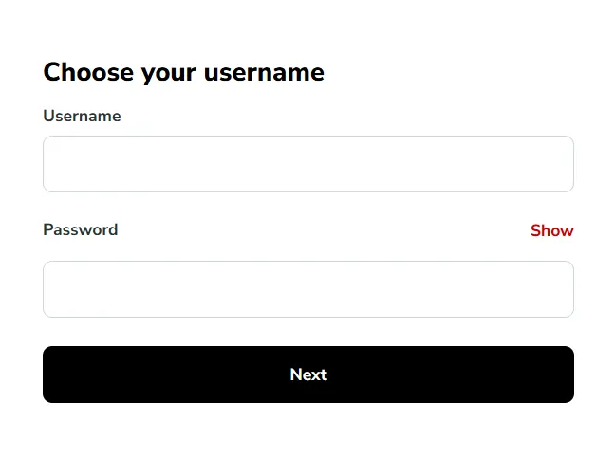Place cursor in the empty Password box
The height and width of the screenshot is (474, 615).
tap(307, 289)
